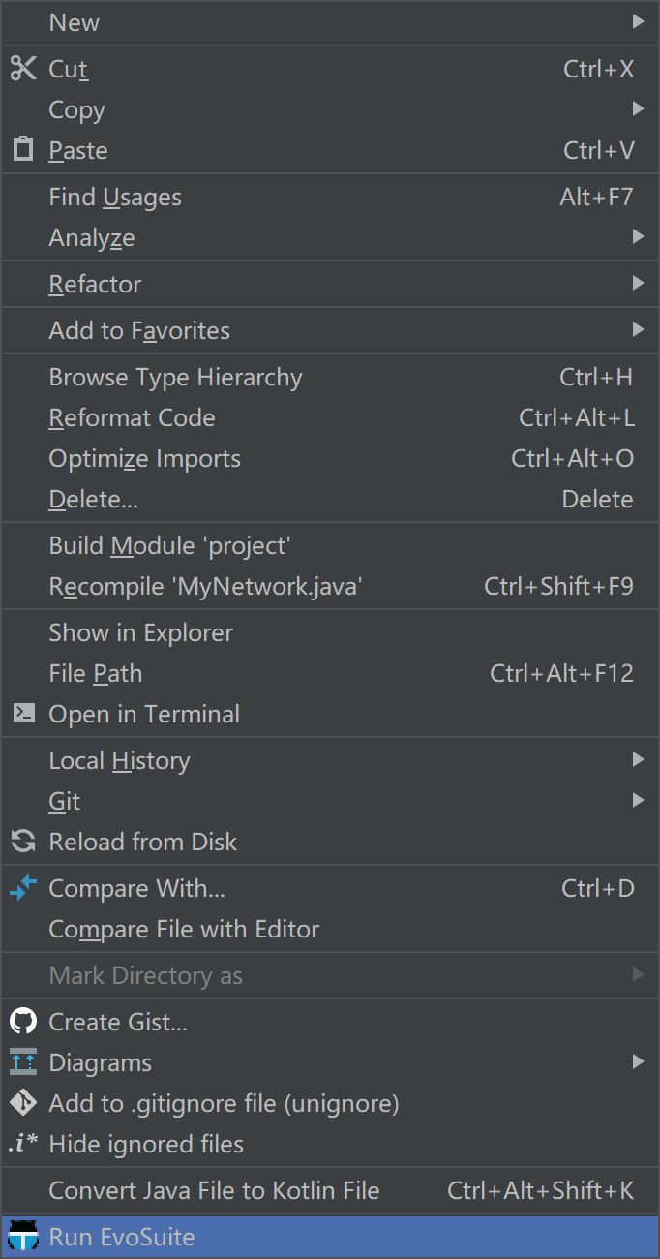This screenshot has height=1259, width=660.
Task: Choose Reformat Code
Action: tap(330, 417)
